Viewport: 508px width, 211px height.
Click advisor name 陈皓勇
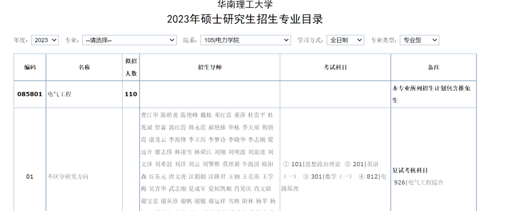169,115
